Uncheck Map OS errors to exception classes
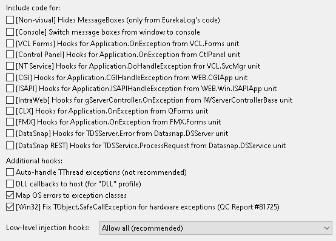This screenshot has width=336, height=241. pos(10,195)
